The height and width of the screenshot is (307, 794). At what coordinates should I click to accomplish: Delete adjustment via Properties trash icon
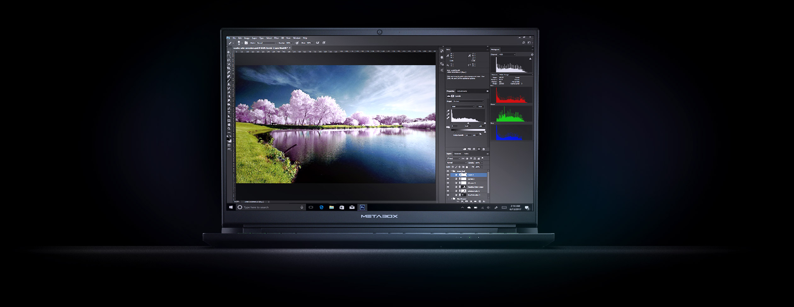click(x=483, y=149)
